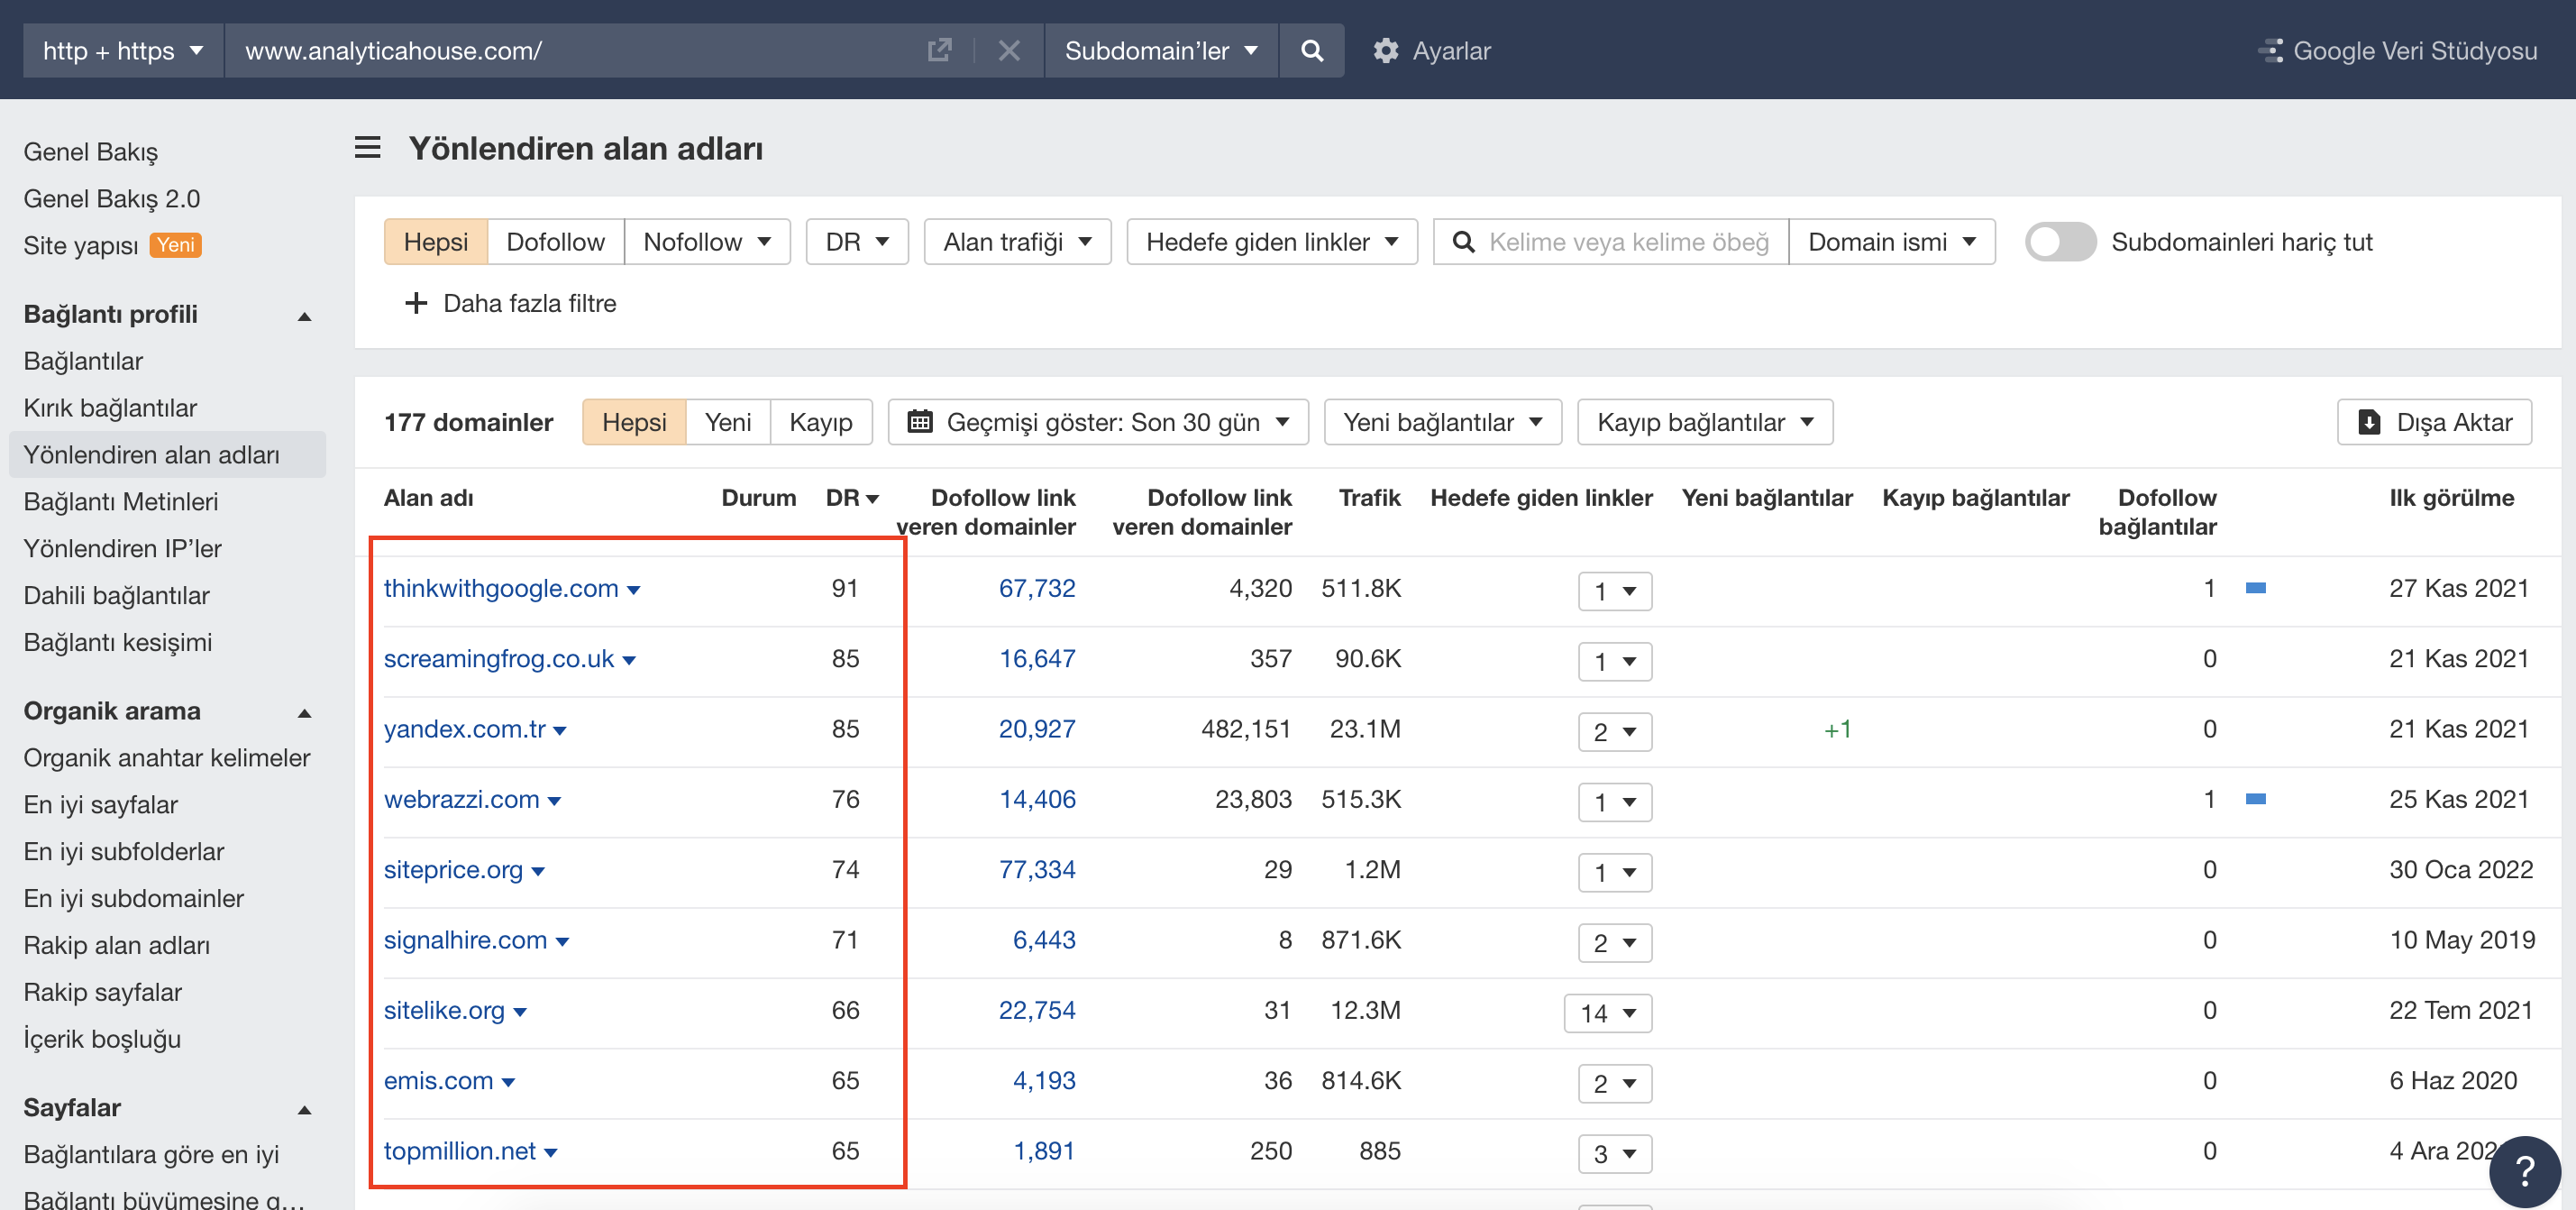This screenshot has width=2576, height=1210.
Task: Open Bağlantılar in sidebar
Action: [x=83, y=361]
